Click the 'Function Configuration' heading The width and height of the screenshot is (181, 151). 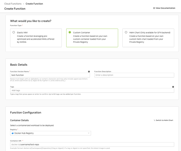[x=26, y=113]
